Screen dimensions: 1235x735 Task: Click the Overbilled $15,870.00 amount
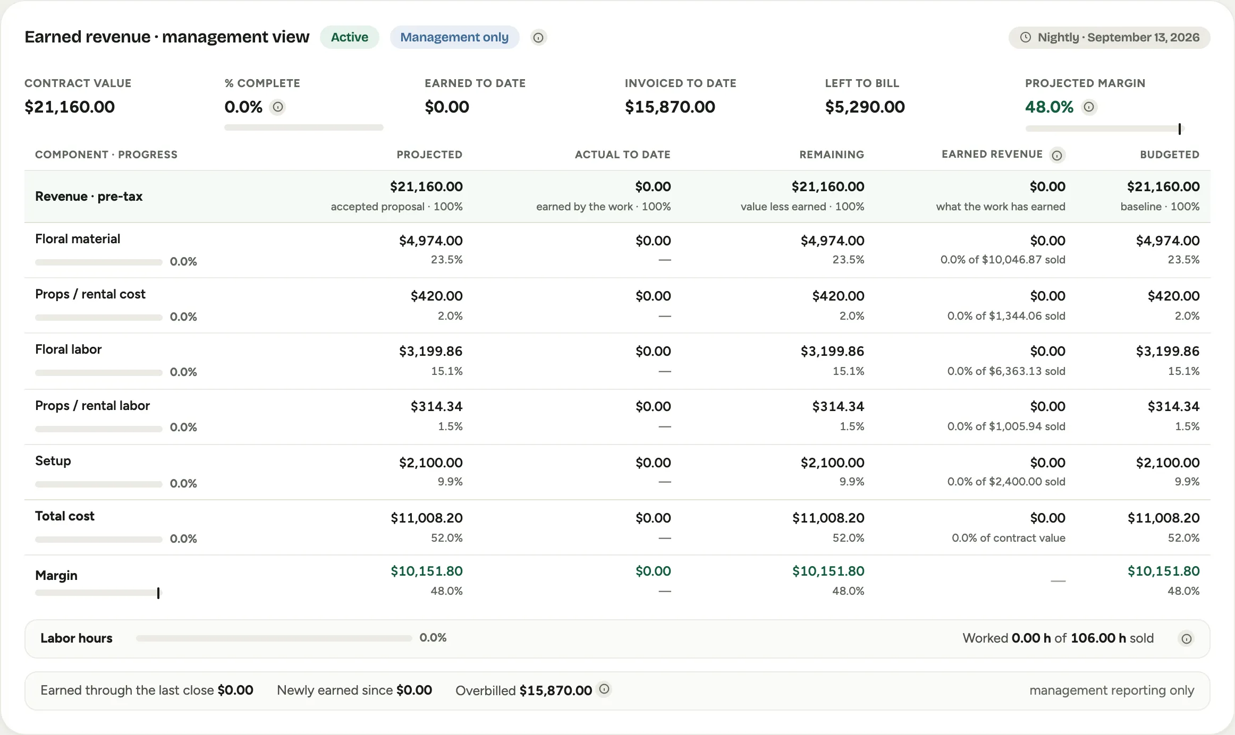pyautogui.click(x=556, y=690)
